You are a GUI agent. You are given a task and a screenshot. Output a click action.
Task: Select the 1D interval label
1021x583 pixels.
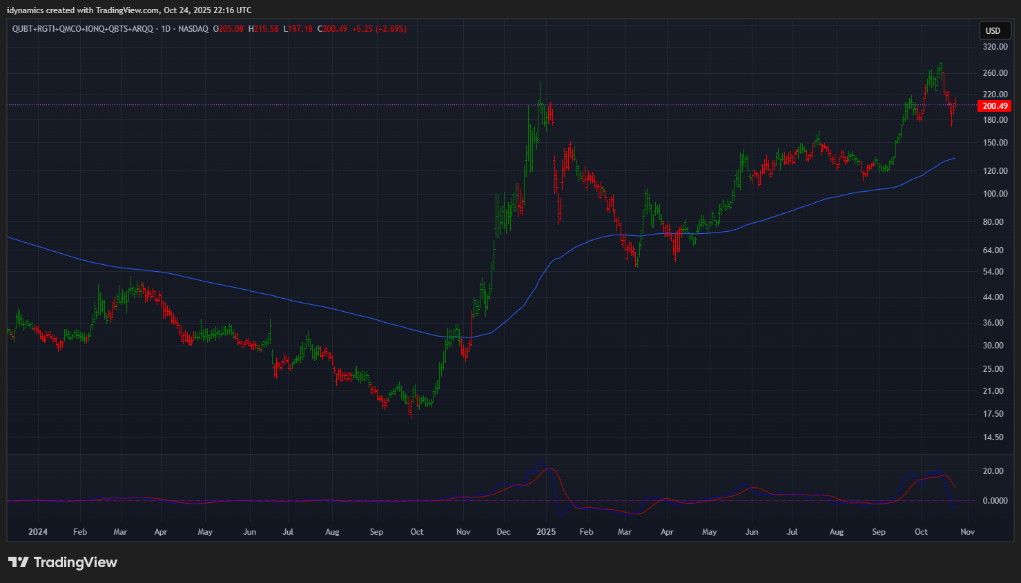tap(166, 29)
